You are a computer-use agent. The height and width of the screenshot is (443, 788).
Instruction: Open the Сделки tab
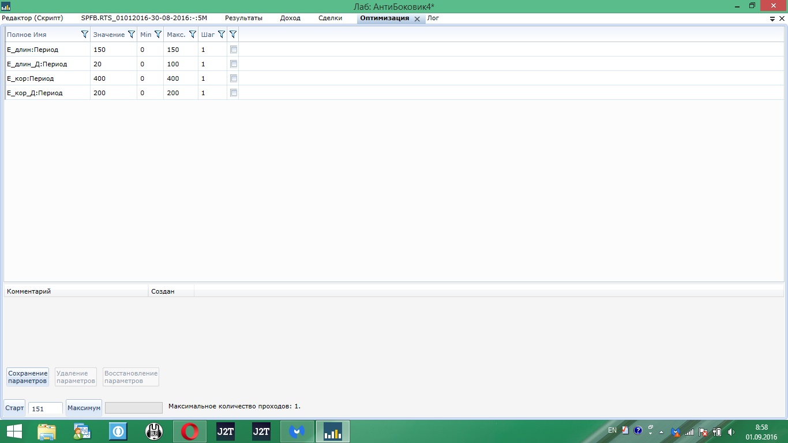click(x=330, y=18)
